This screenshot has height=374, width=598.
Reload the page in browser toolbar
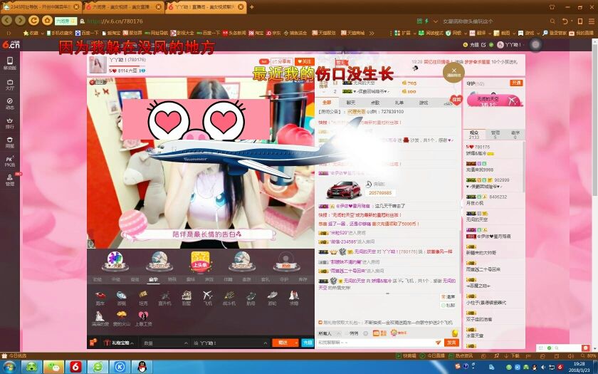pos(33,21)
